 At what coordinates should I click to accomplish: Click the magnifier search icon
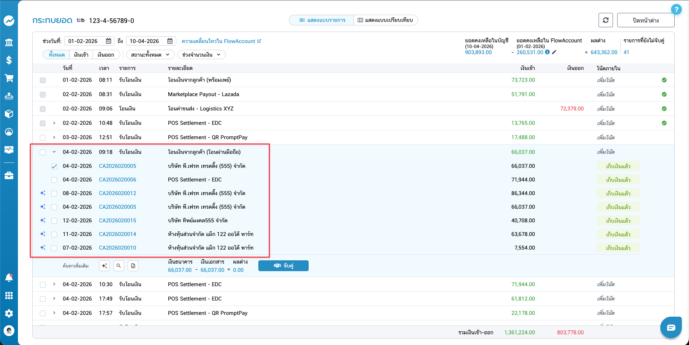point(119,266)
